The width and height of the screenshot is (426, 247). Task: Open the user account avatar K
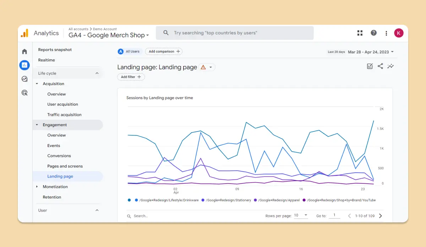[399, 33]
